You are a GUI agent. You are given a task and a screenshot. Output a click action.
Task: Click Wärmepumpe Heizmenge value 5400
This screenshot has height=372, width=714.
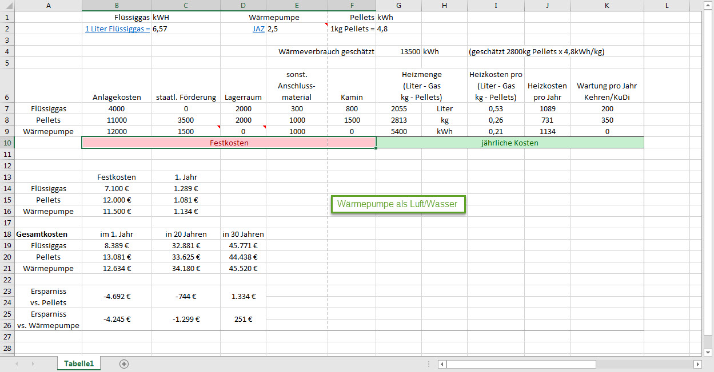tap(398, 131)
